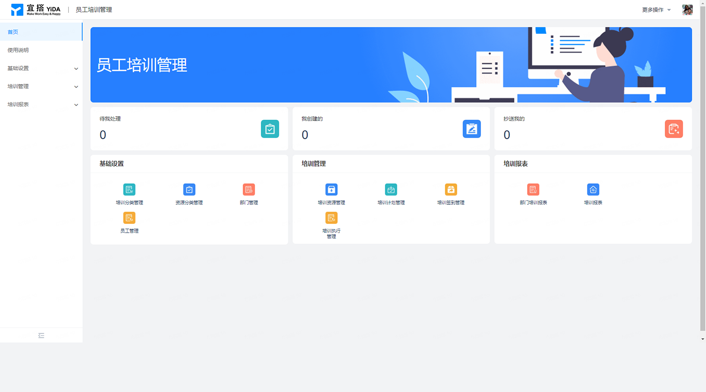Open 培训签到管理 icon
This screenshot has width=706, height=392.
coord(451,190)
